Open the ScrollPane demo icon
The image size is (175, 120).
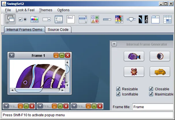click(119, 19)
